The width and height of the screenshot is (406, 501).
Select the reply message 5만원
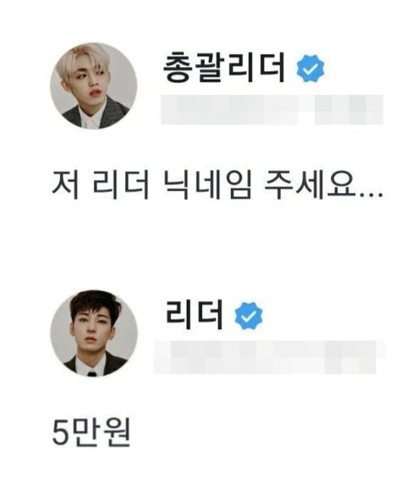[x=91, y=432]
